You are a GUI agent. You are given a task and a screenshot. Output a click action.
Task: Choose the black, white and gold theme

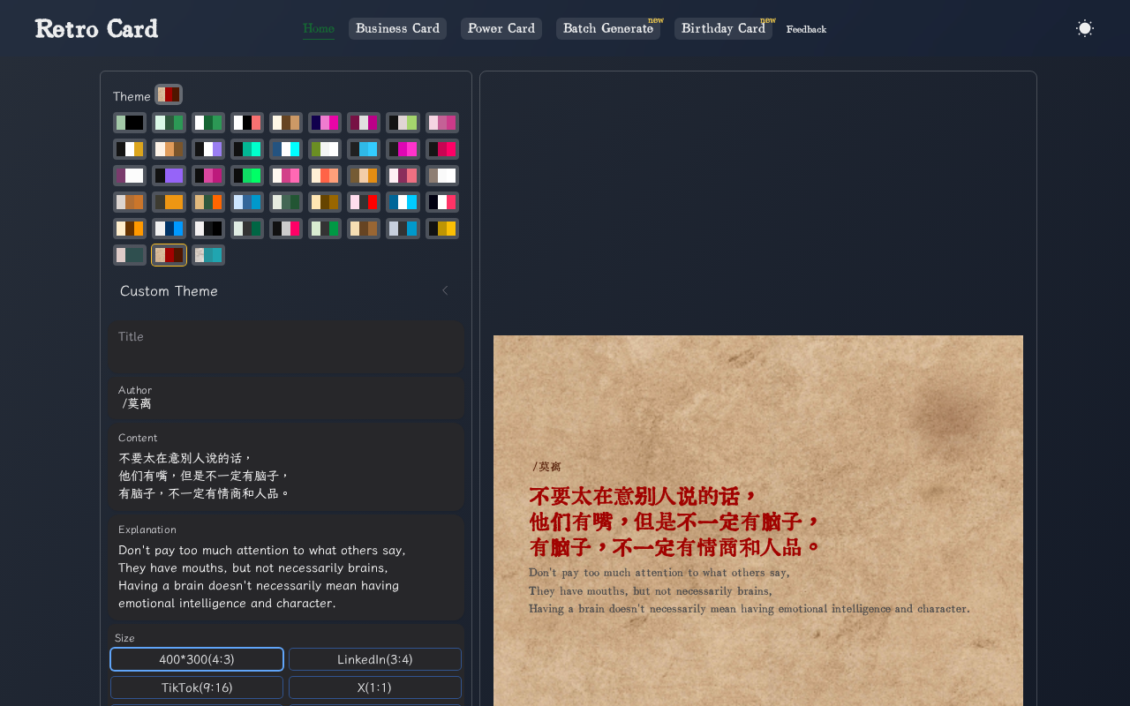click(x=130, y=149)
